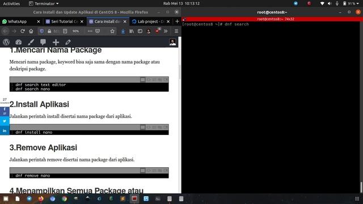This screenshot has height=204, width=363.
Task: Launch Firefox from the dock
Action: 41,198
